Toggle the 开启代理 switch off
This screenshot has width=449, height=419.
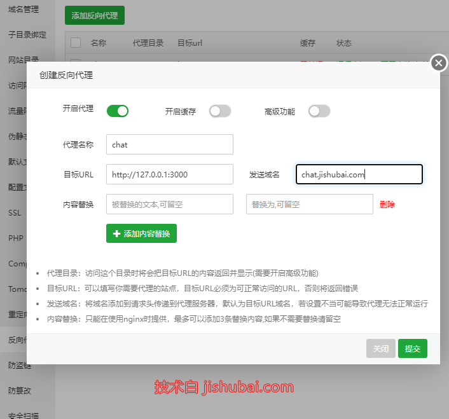tap(118, 111)
